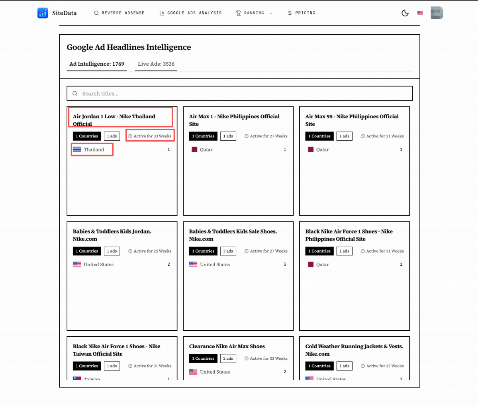Switch to Live Ads: 3536 tab
The height and width of the screenshot is (406, 478).
click(156, 64)
